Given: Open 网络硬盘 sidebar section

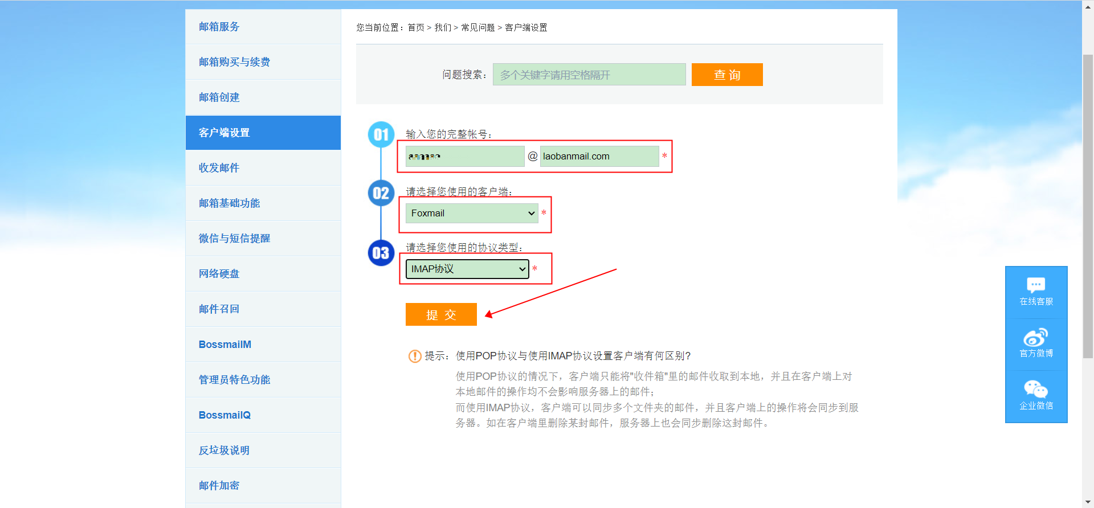Looking at the screenshot, I should pos(263,274).
